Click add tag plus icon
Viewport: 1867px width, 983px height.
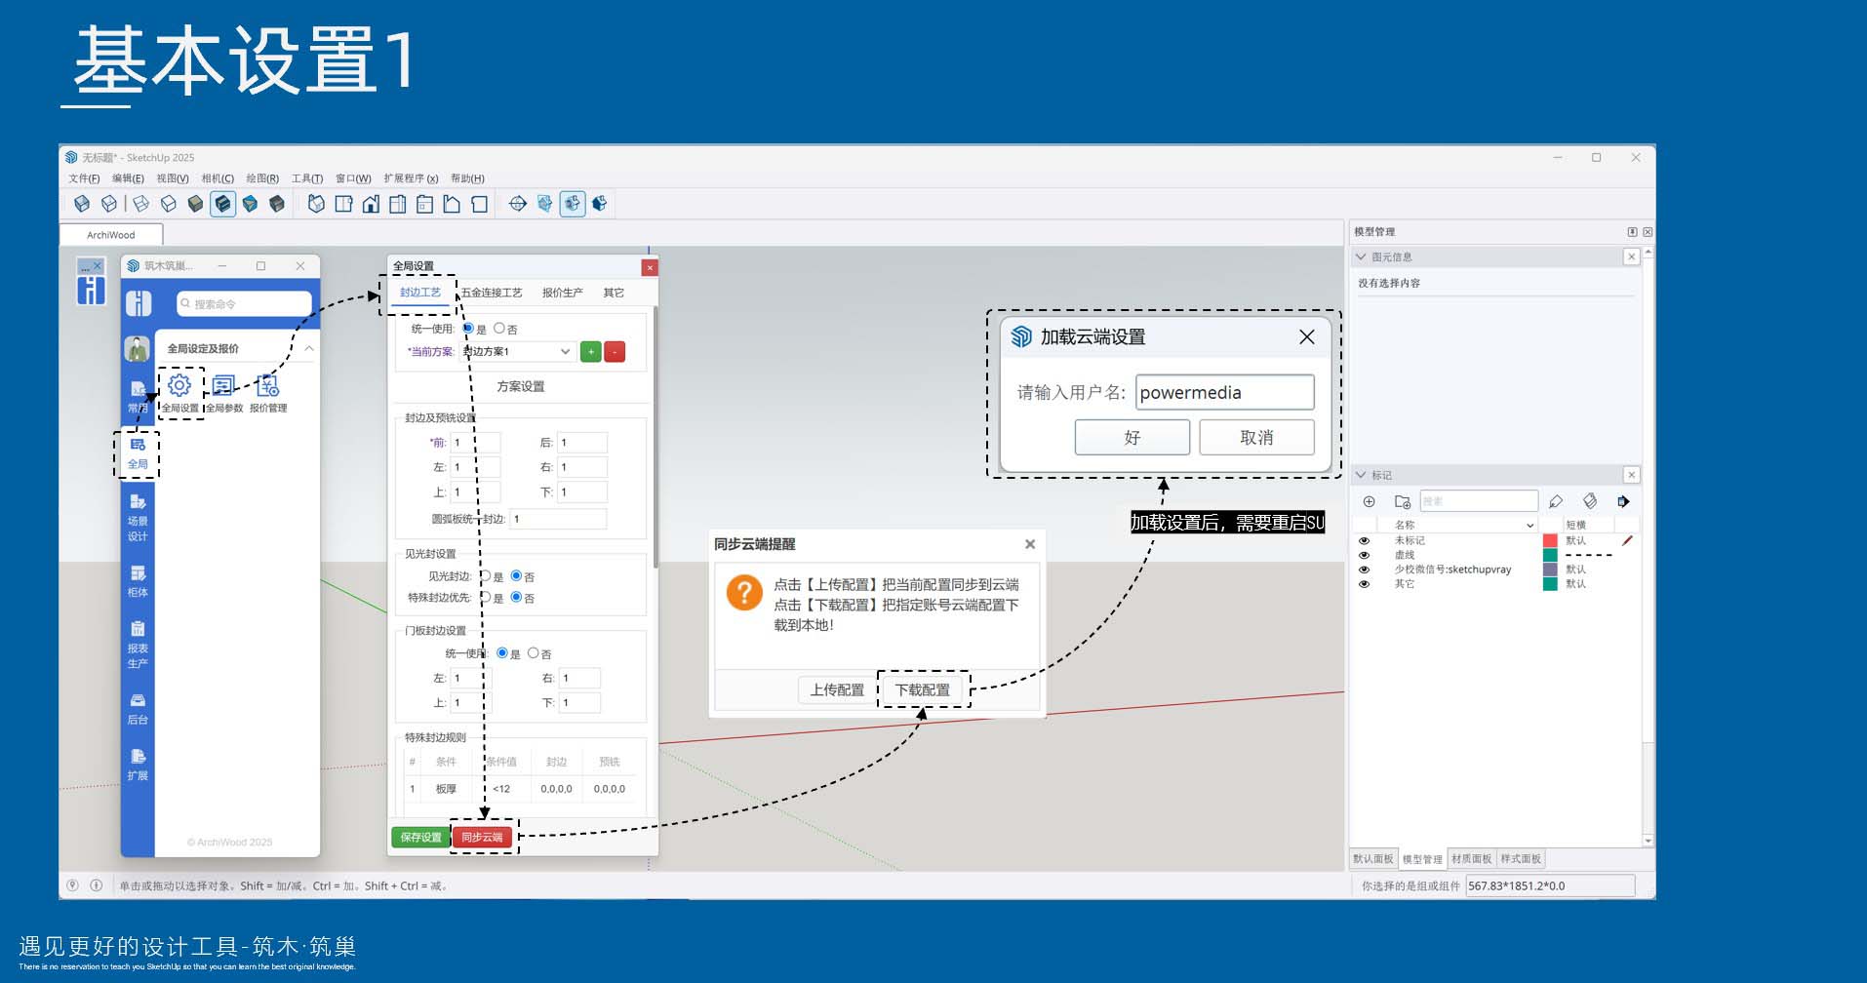pos(1369,501)
